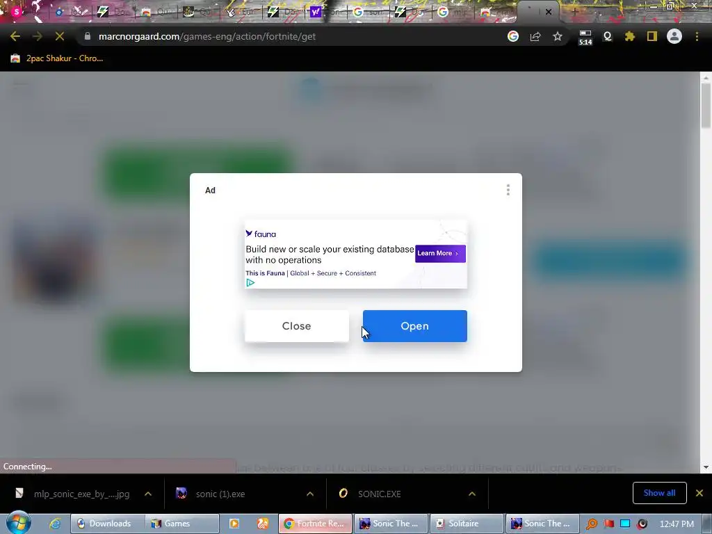
Task: Switch to Games taskbar window
Action: point(182,524)
